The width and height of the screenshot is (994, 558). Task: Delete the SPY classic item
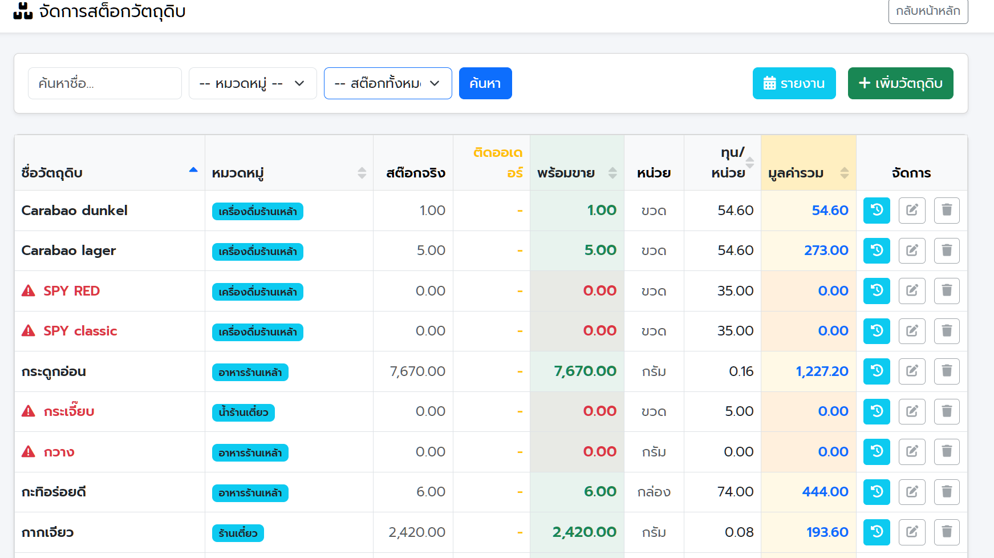947,331
